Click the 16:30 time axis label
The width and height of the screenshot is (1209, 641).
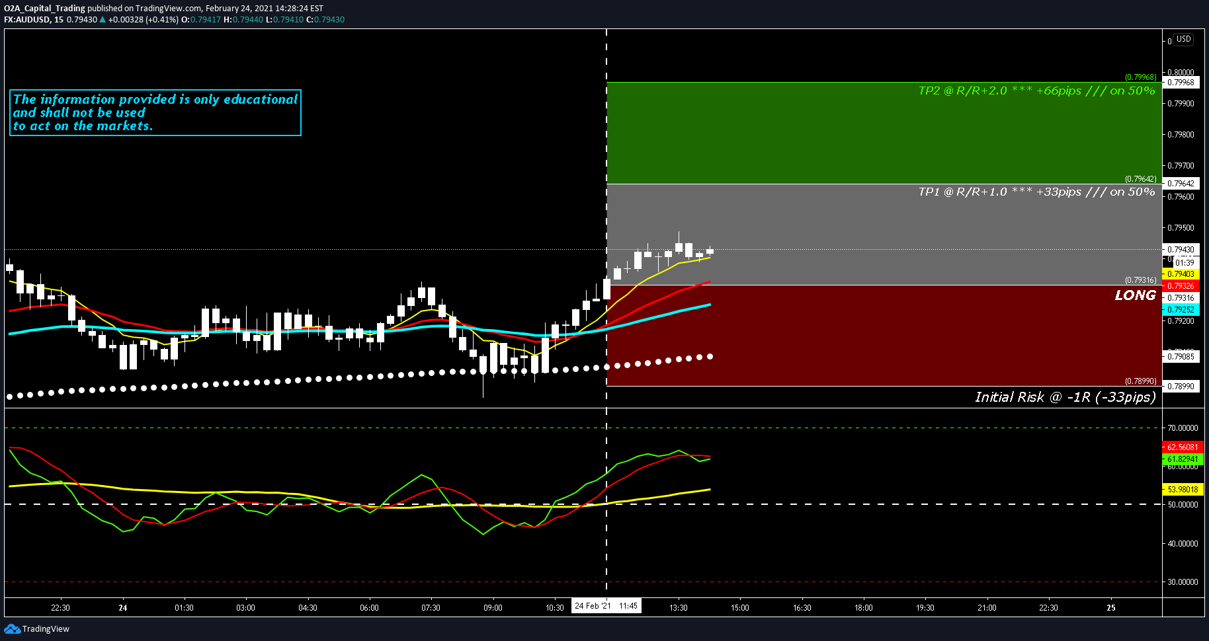[802, 608]
